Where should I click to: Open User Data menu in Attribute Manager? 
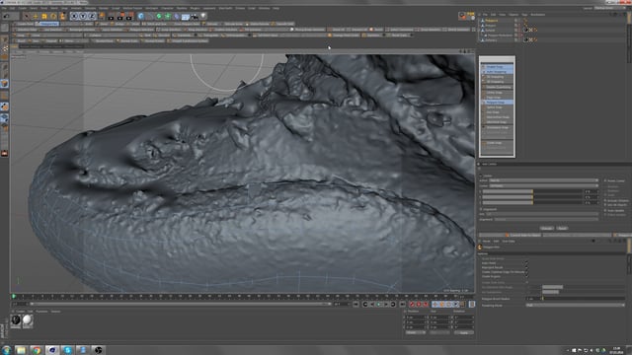tap(509, 241)
